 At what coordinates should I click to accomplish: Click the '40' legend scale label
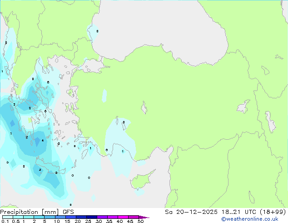119,221
